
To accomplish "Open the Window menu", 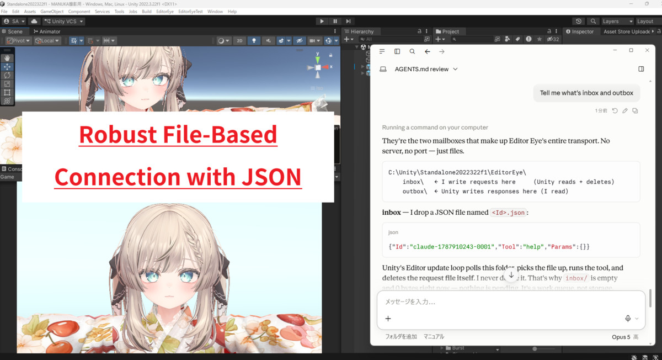I will [215, 11].
